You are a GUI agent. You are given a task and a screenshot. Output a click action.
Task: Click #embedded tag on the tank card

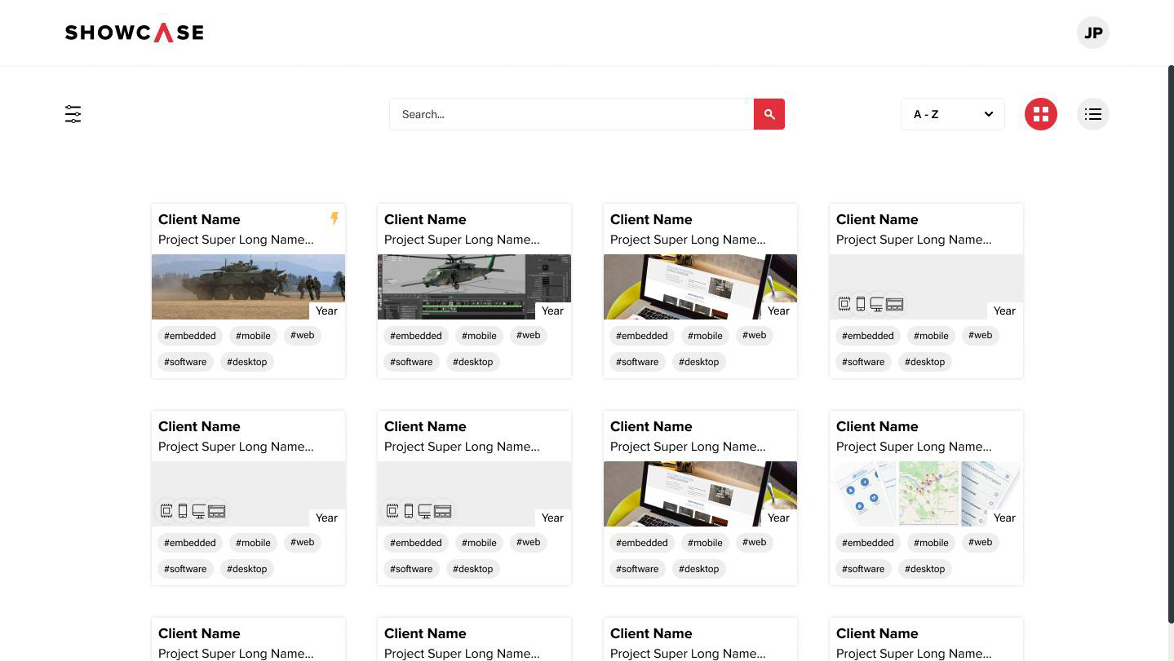[x=190, y=336]
